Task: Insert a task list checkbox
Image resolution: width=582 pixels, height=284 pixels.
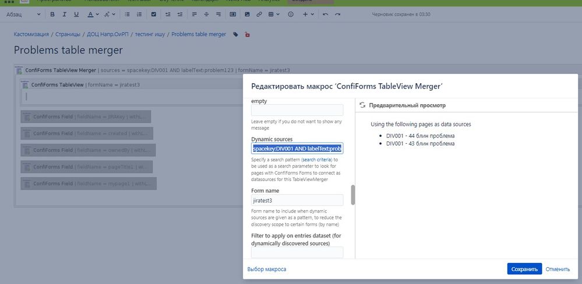Action: pos(154,15)
